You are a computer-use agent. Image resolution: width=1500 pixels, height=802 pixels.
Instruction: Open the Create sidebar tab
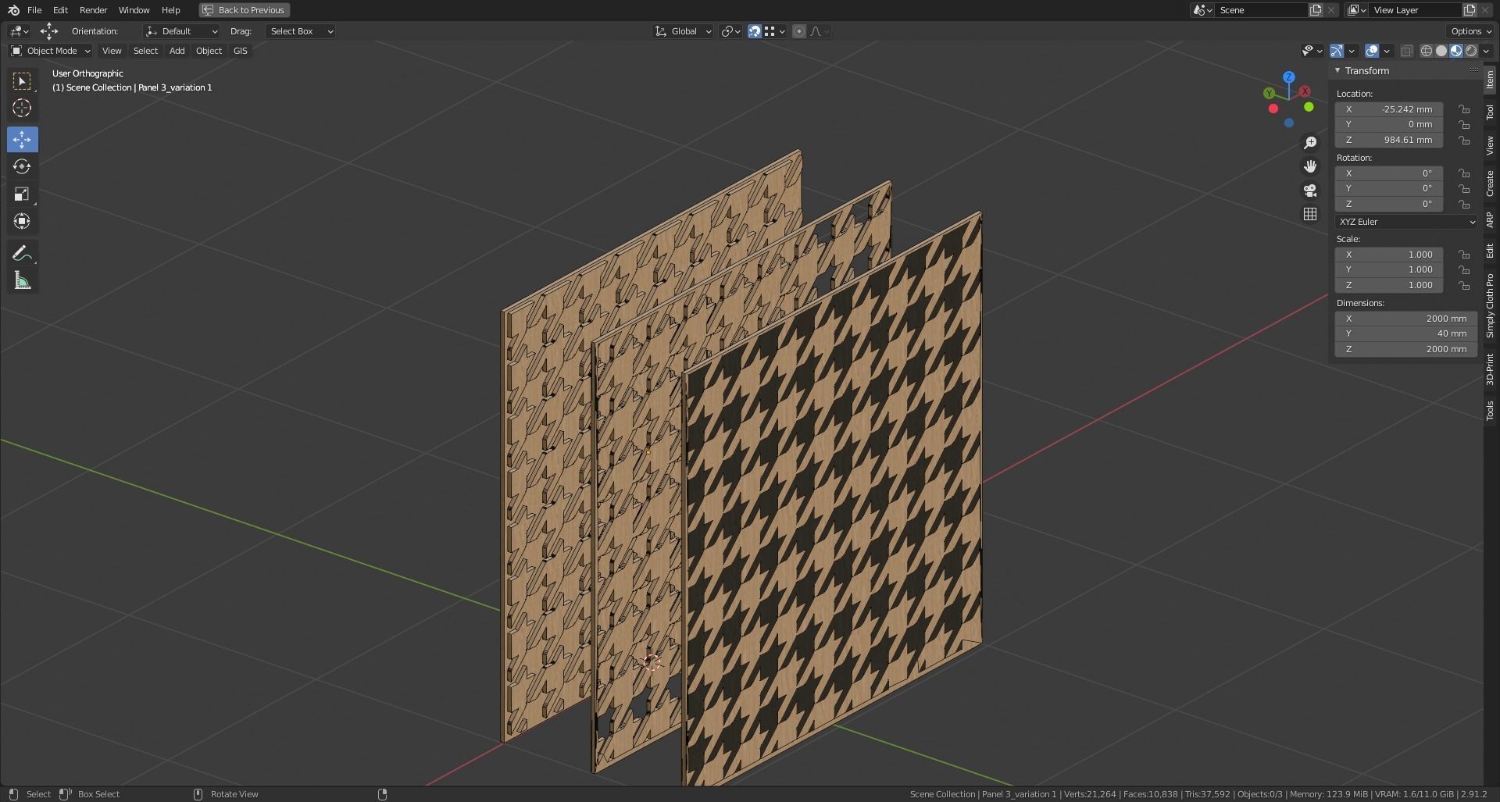1490,184
